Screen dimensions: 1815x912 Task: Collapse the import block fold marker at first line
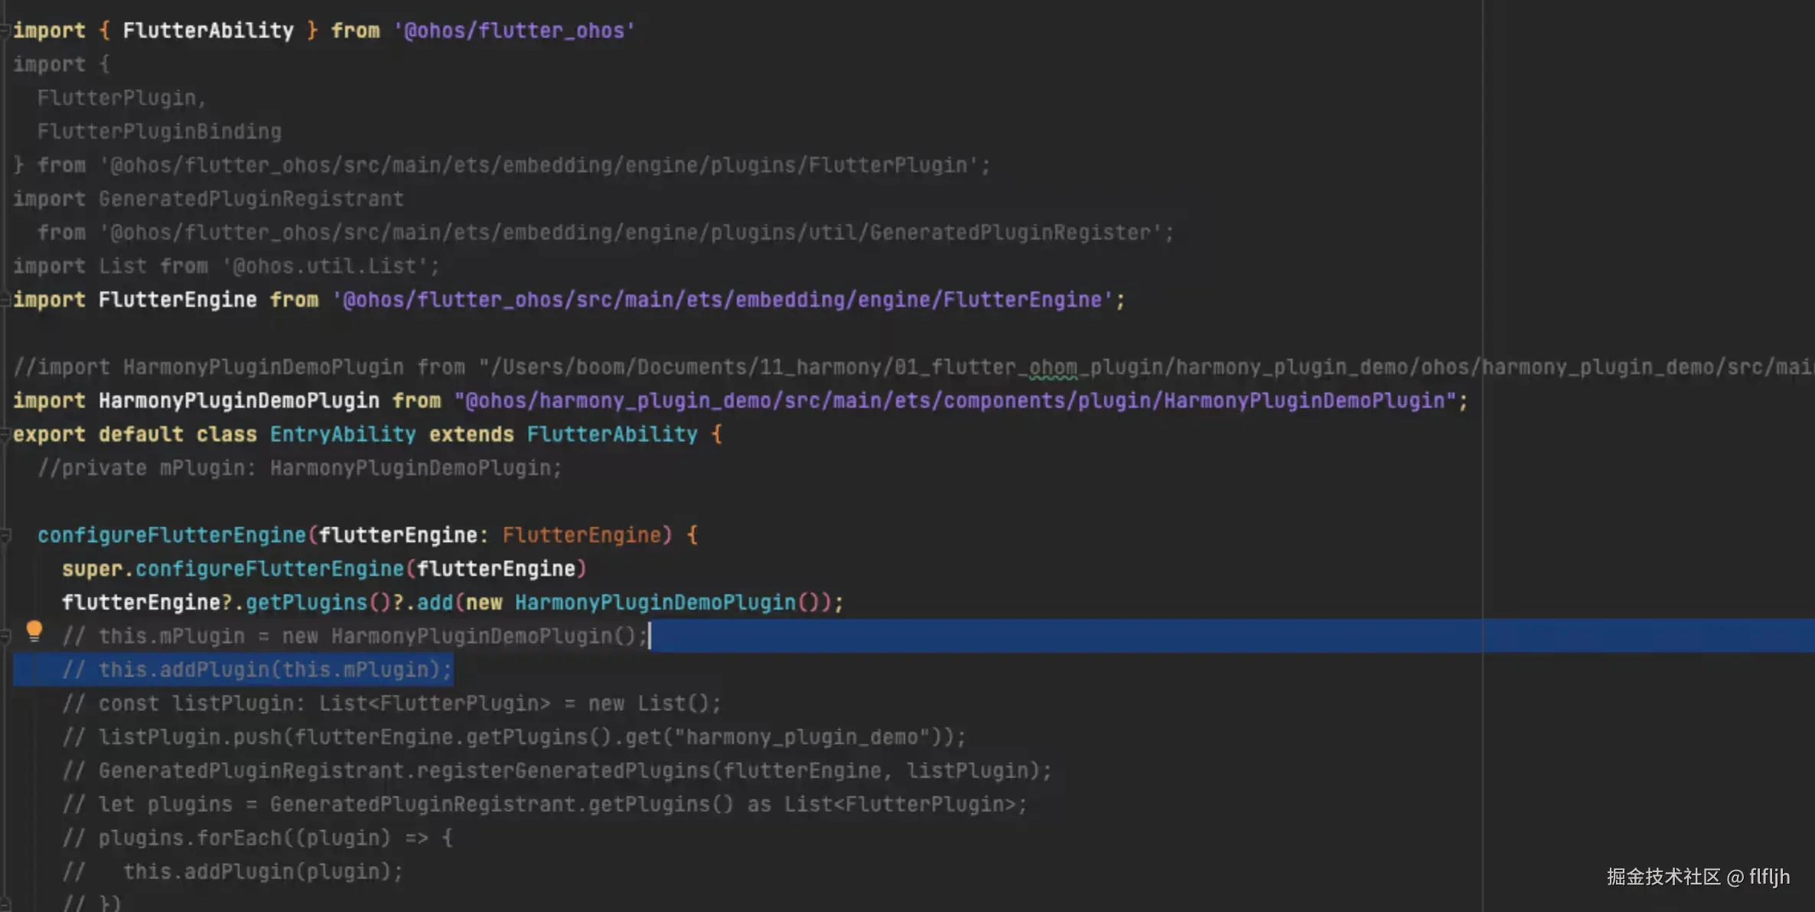(x=5, y=31)
